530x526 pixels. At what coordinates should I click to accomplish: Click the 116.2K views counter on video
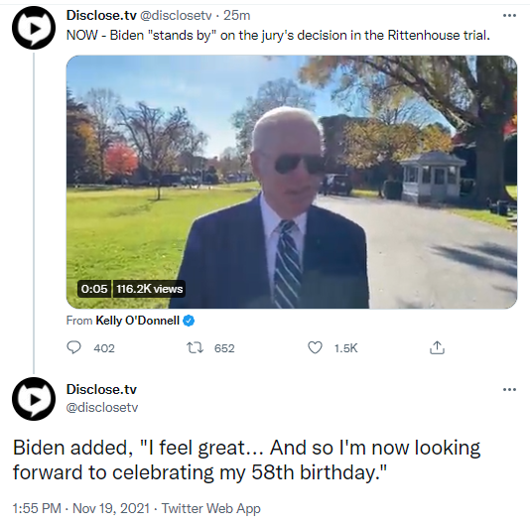coord(149,289)
